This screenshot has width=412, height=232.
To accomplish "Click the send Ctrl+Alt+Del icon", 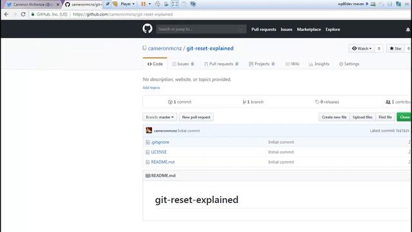I will 157,4.
